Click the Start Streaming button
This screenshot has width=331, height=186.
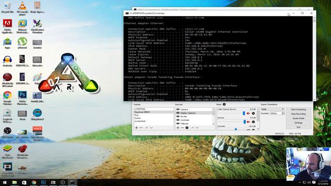tap(298, 110)
